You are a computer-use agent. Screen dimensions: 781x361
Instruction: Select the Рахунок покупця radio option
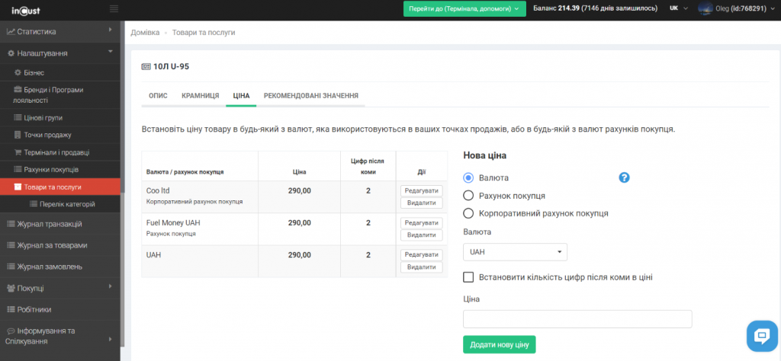pos(469,196)
